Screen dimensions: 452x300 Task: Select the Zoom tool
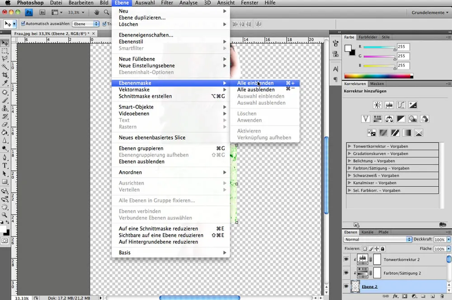[x=5, y=214]
